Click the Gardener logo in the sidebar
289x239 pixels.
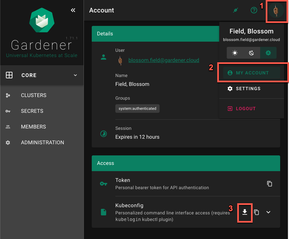(x=42, y=22)
